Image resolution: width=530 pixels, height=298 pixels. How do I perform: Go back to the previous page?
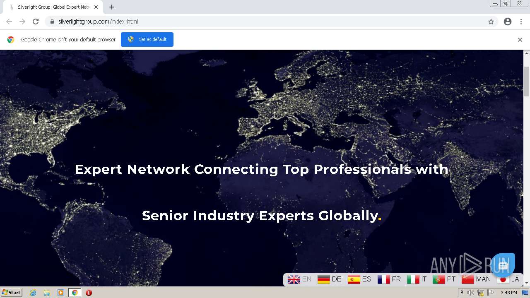tap(9, 22)
